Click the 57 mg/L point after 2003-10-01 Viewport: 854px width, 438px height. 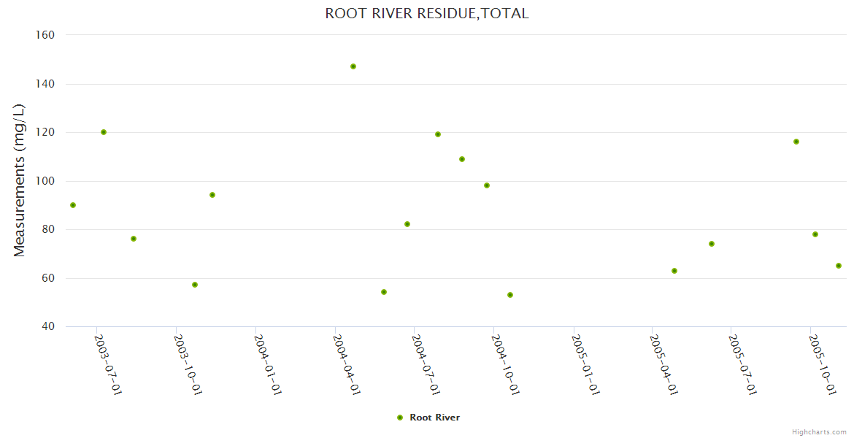tap(195, 285)
